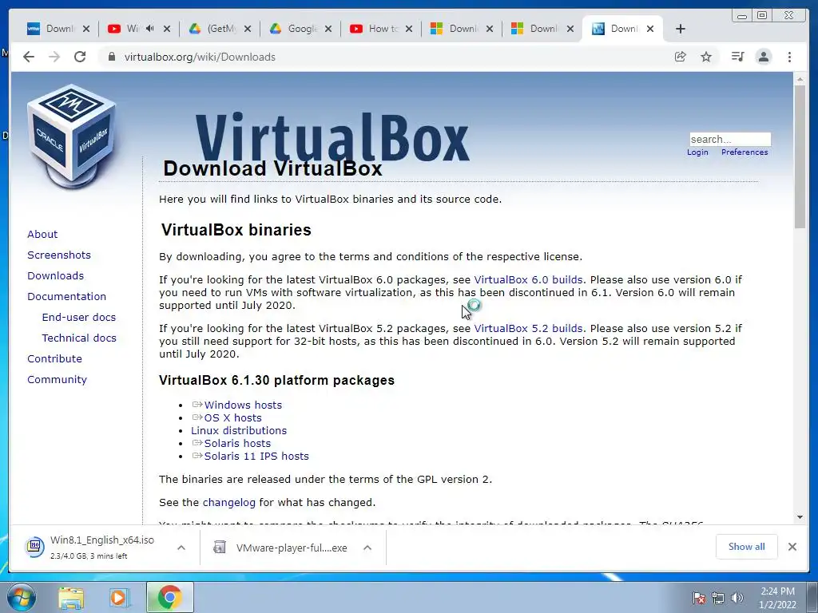Image resolution: width=818 pixels, height=613 pixels.
Task: Open the Documentation sidebar link
Action: coord(67,297)
